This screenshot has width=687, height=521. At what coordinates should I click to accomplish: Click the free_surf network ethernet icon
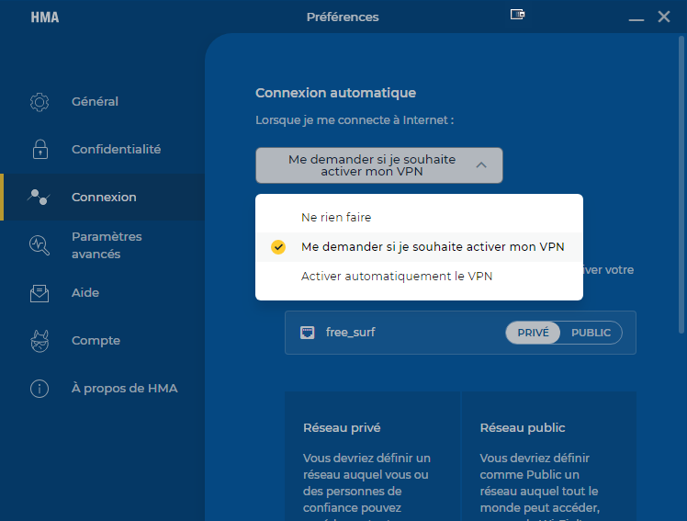pos(307,333)
